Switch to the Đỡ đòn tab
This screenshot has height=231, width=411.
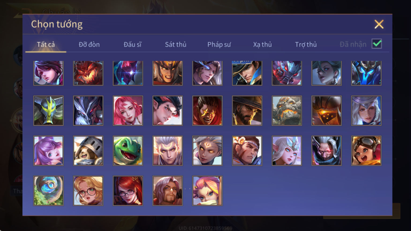(89, 44)
